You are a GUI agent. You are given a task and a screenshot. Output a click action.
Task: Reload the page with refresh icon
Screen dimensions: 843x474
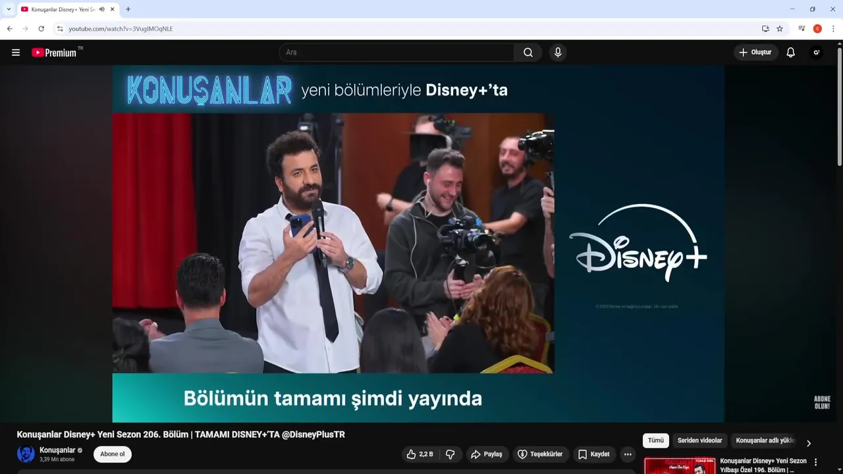click(41, 29)
